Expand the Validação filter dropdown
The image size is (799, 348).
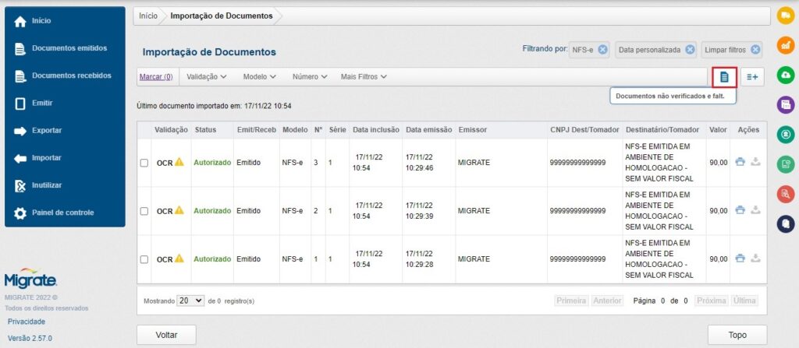tap(207, 77)
